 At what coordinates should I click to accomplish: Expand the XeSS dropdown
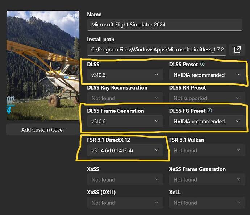(125, 179)
